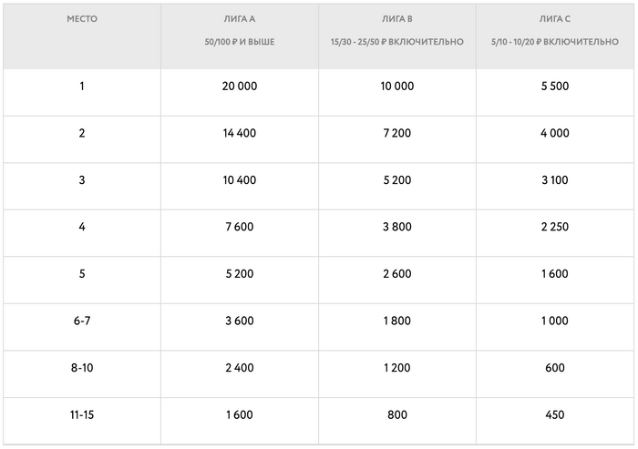638x449 pixels.
Task: Select the 20 000 prize cell
Action: click(239, 87)
